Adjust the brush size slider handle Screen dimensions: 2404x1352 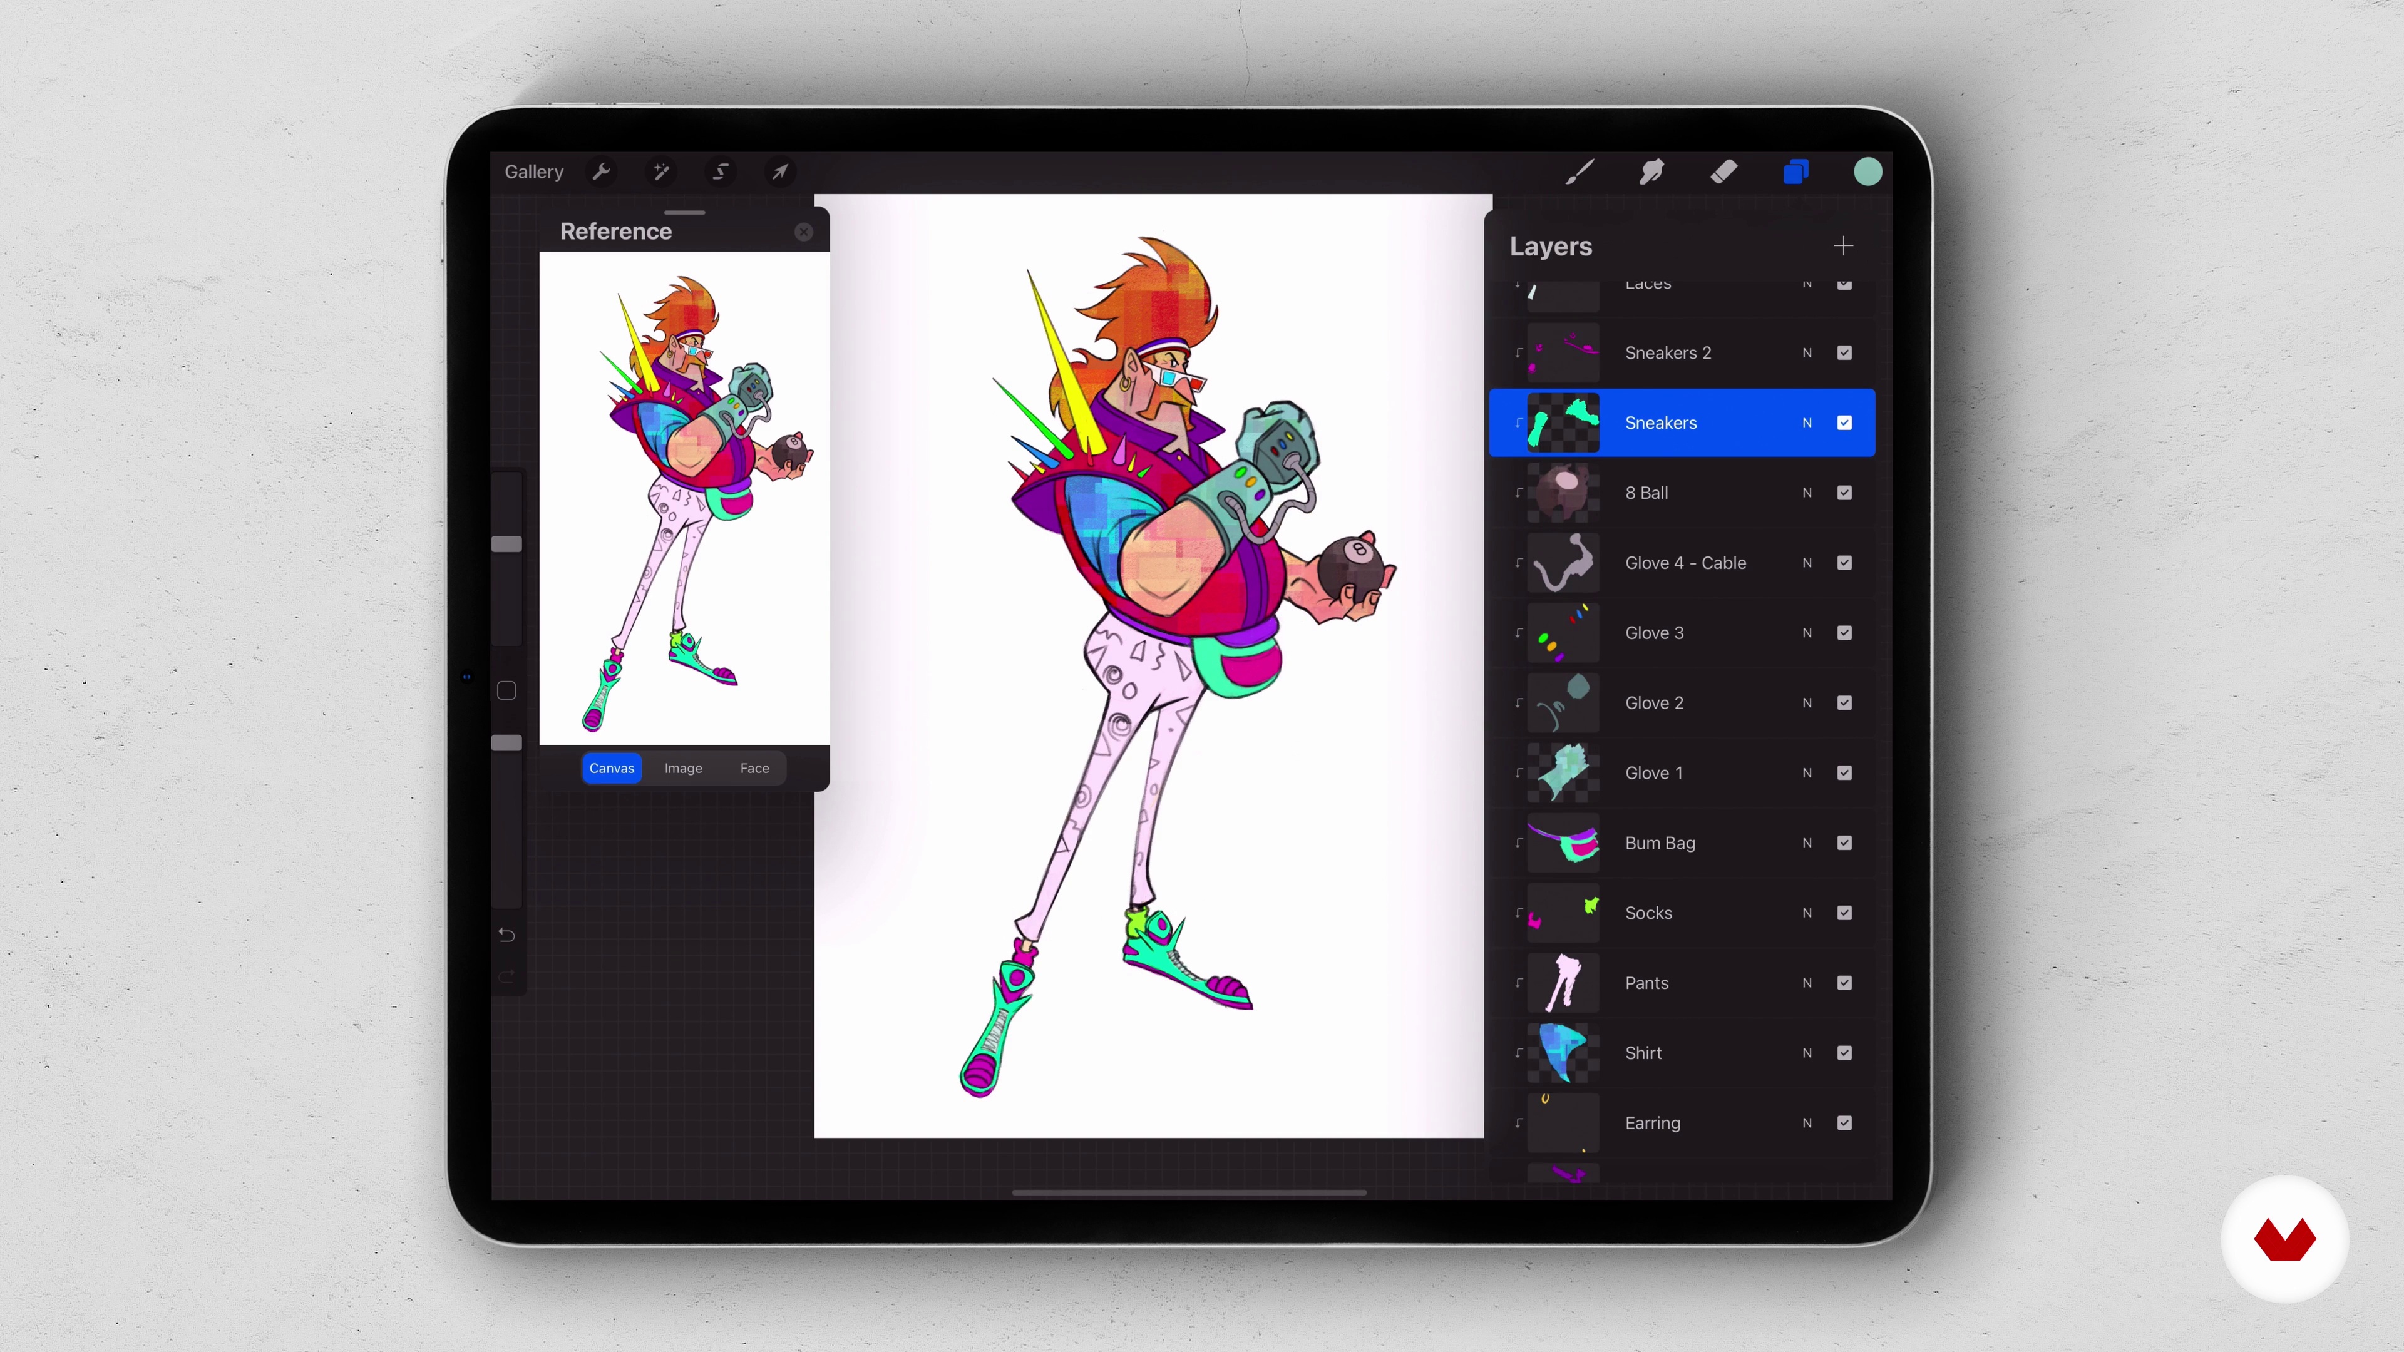click(506, 544)
